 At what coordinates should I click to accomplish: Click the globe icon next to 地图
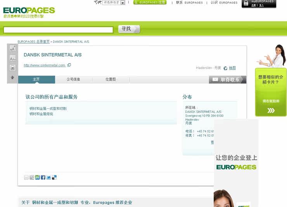[225, 68]
